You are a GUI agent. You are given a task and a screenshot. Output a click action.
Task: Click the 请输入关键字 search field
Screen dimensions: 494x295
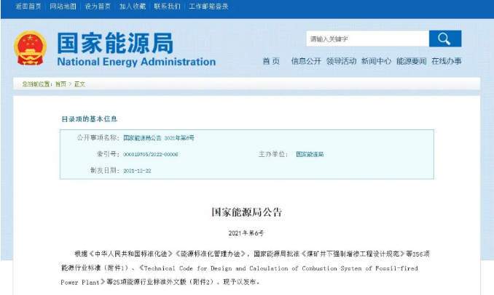tap(366, 39)
